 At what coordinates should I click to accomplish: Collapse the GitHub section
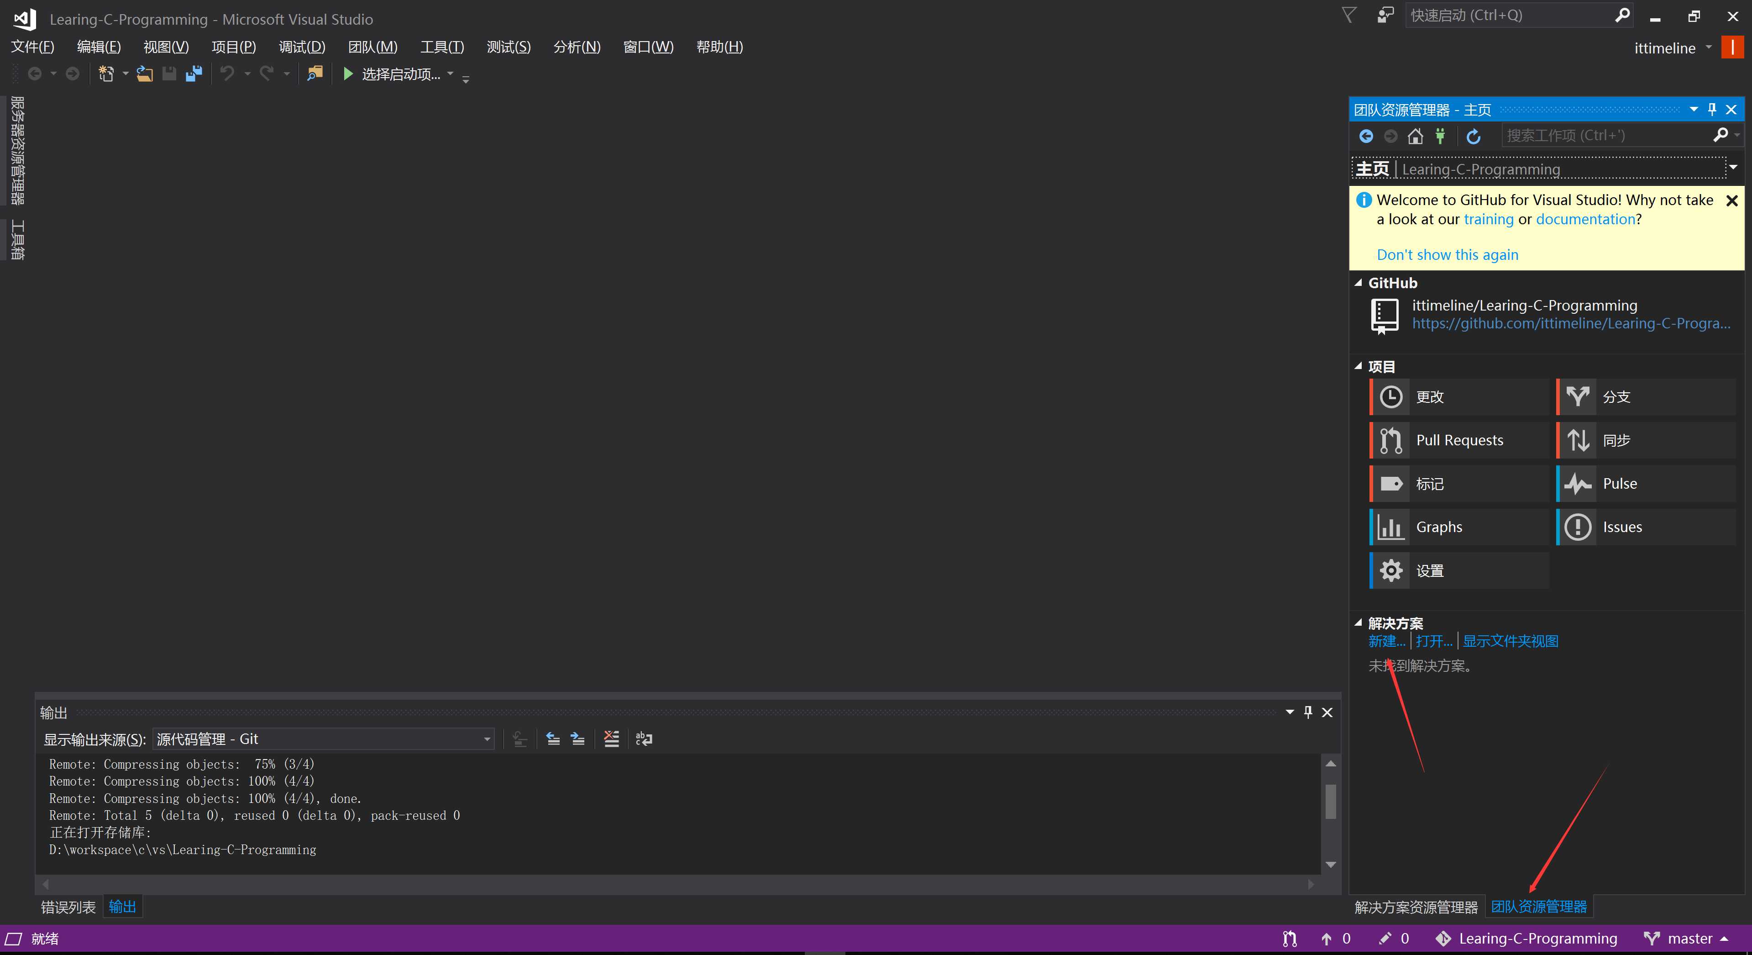tap(1358, 283)
